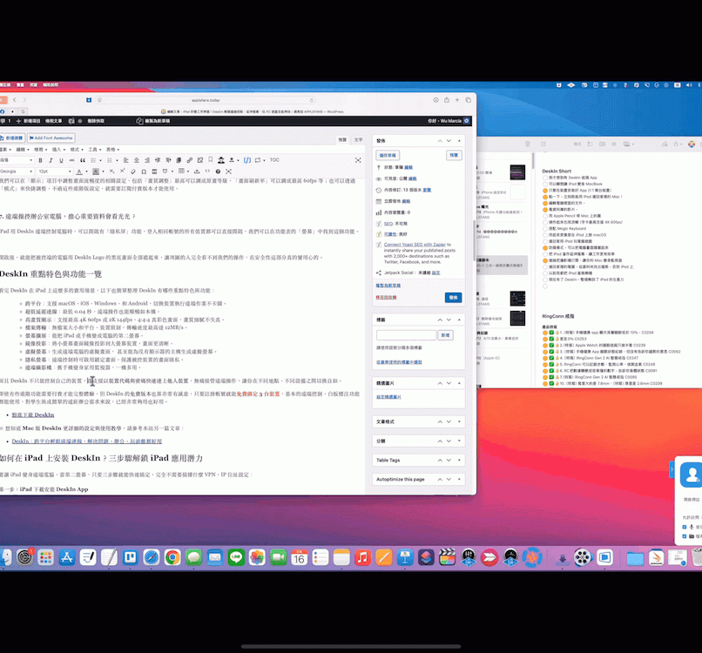The width and height of the screenshot is (702, 653).
Task: Open the LINE app in the dock
Action: point(235,557)
